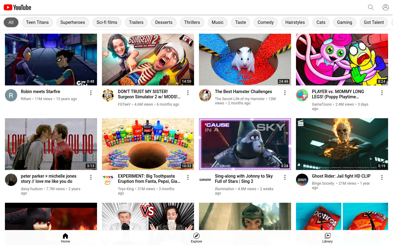Image resolution: width=393 pixels, height=245 pixels.
Task: Open Illumination channel avatar
Action: click(x=205, y=180)
